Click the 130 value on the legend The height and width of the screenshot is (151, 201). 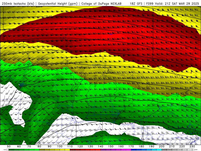(x=90, y=146)
